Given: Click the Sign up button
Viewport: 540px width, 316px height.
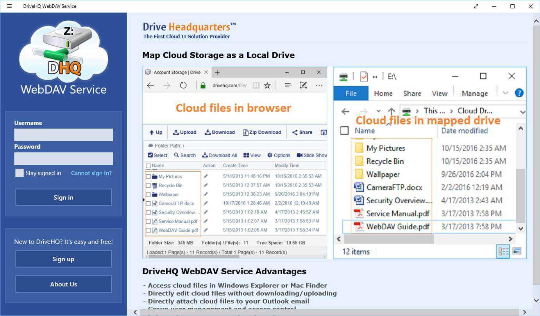Looking at the screenshot, I should pos(63,259).
